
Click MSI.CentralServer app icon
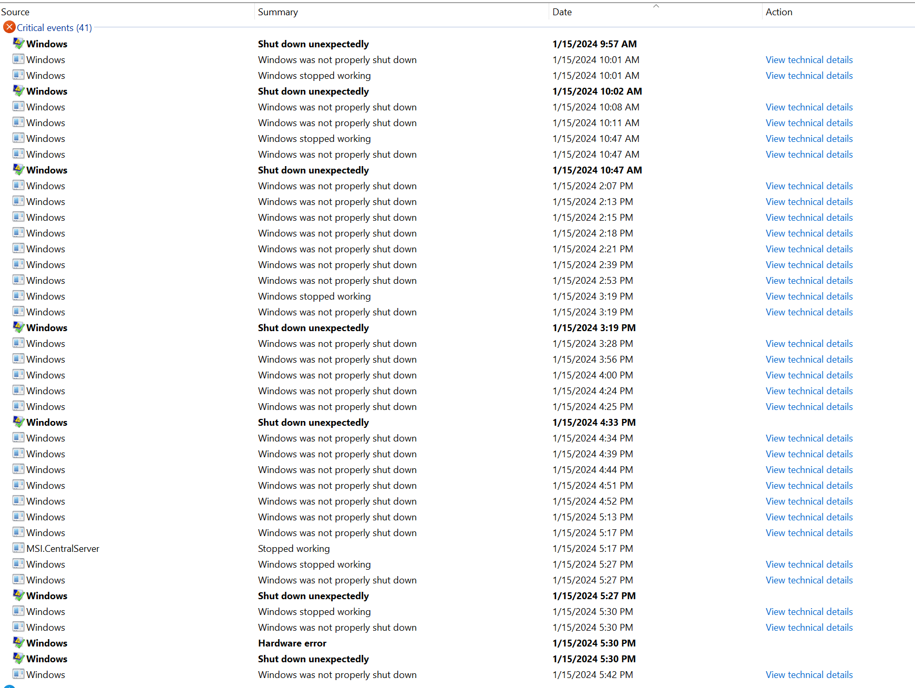18,548
